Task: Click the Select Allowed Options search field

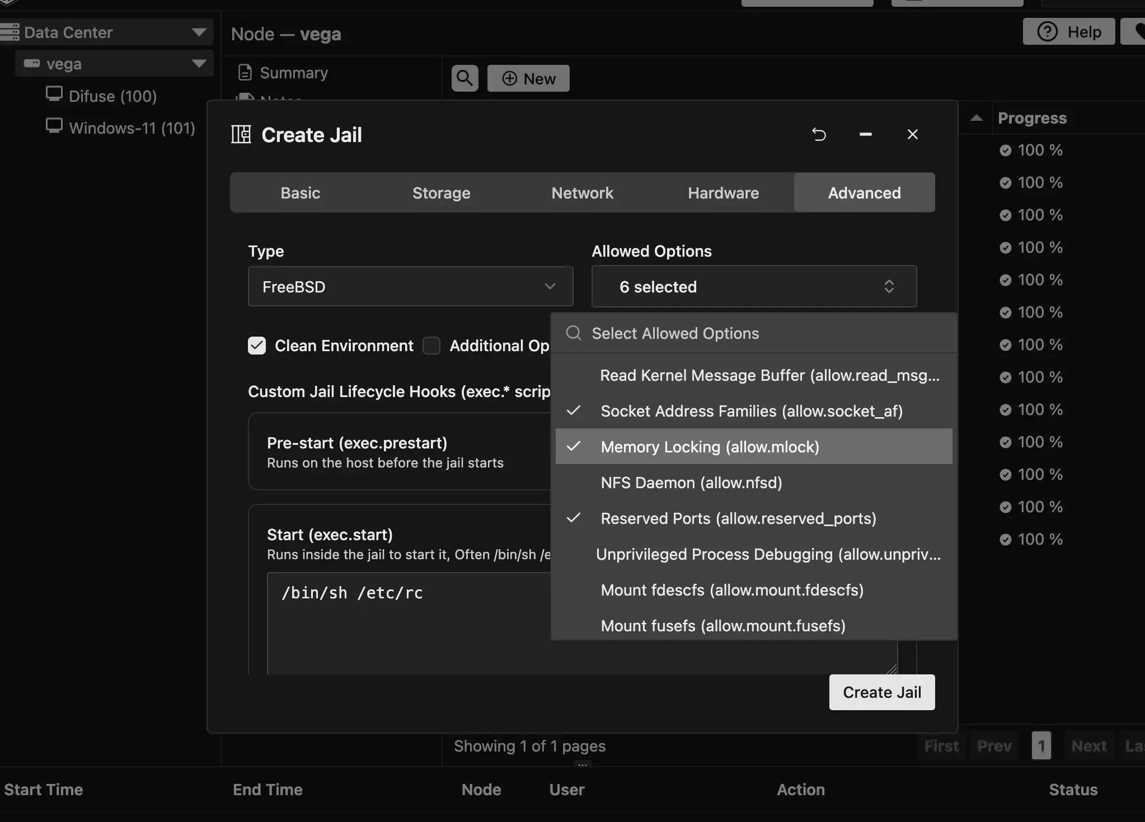Action: 761,333
